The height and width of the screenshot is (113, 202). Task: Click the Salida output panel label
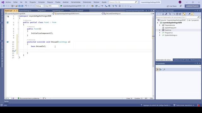6,101
